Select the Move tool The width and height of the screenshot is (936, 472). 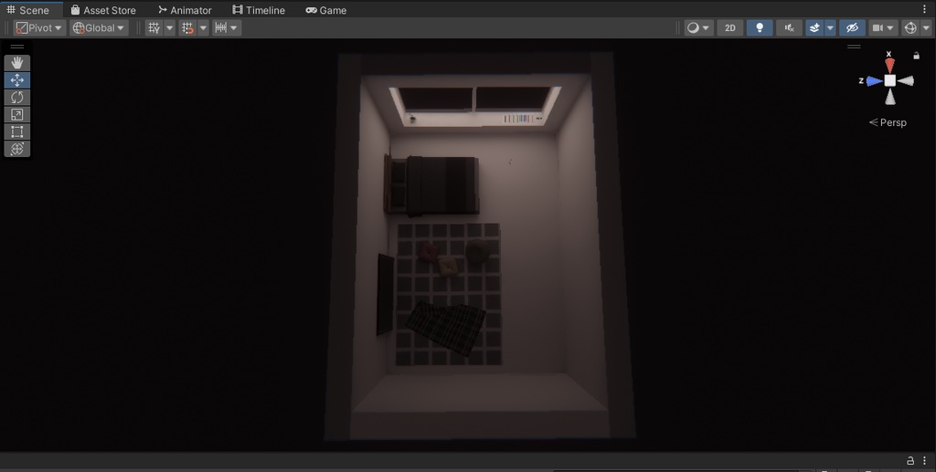coord(16,79)
